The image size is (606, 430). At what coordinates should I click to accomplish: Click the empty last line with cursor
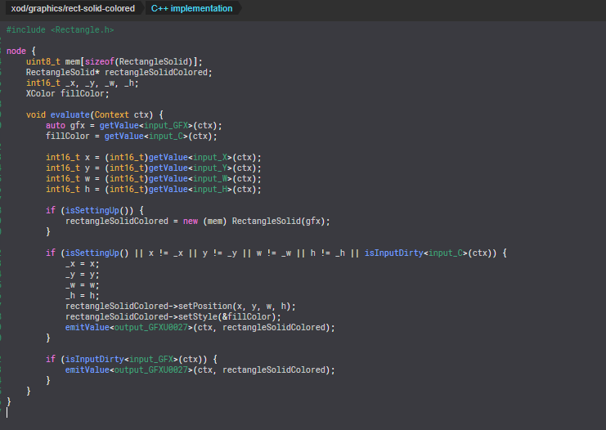tap(7, 413)
